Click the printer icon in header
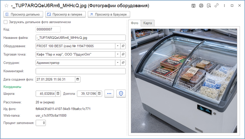This screenshot has height=139, width=245. 201,6
